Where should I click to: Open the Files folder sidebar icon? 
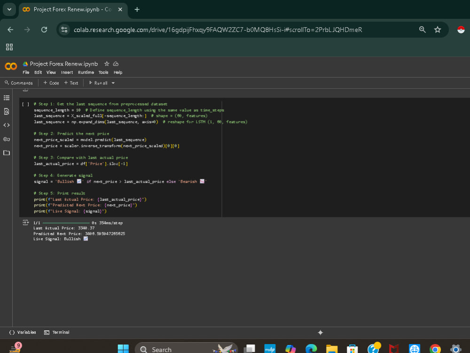pyautogui.click(x=7, y=153)
